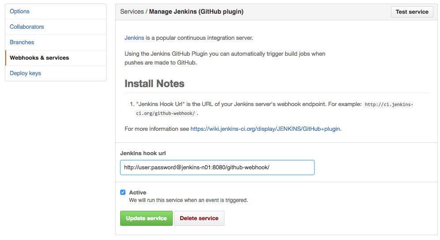Click the Test service button
Image resolution: width=440 pixels, height=240 pixels.
[x=412, y=12]
